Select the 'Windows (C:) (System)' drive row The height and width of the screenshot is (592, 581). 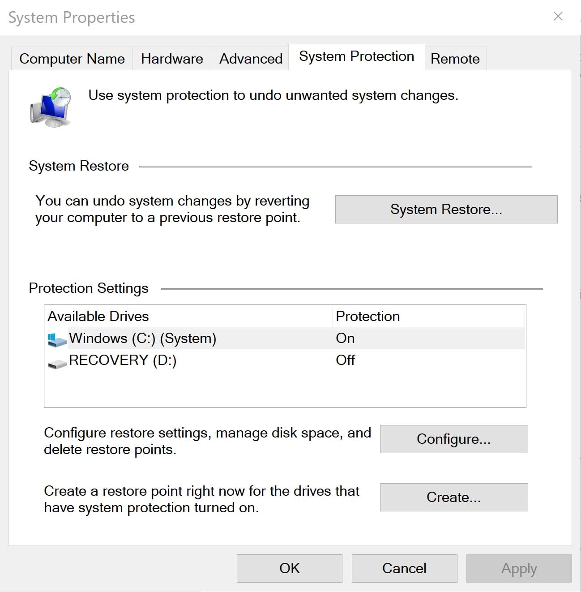285,339
